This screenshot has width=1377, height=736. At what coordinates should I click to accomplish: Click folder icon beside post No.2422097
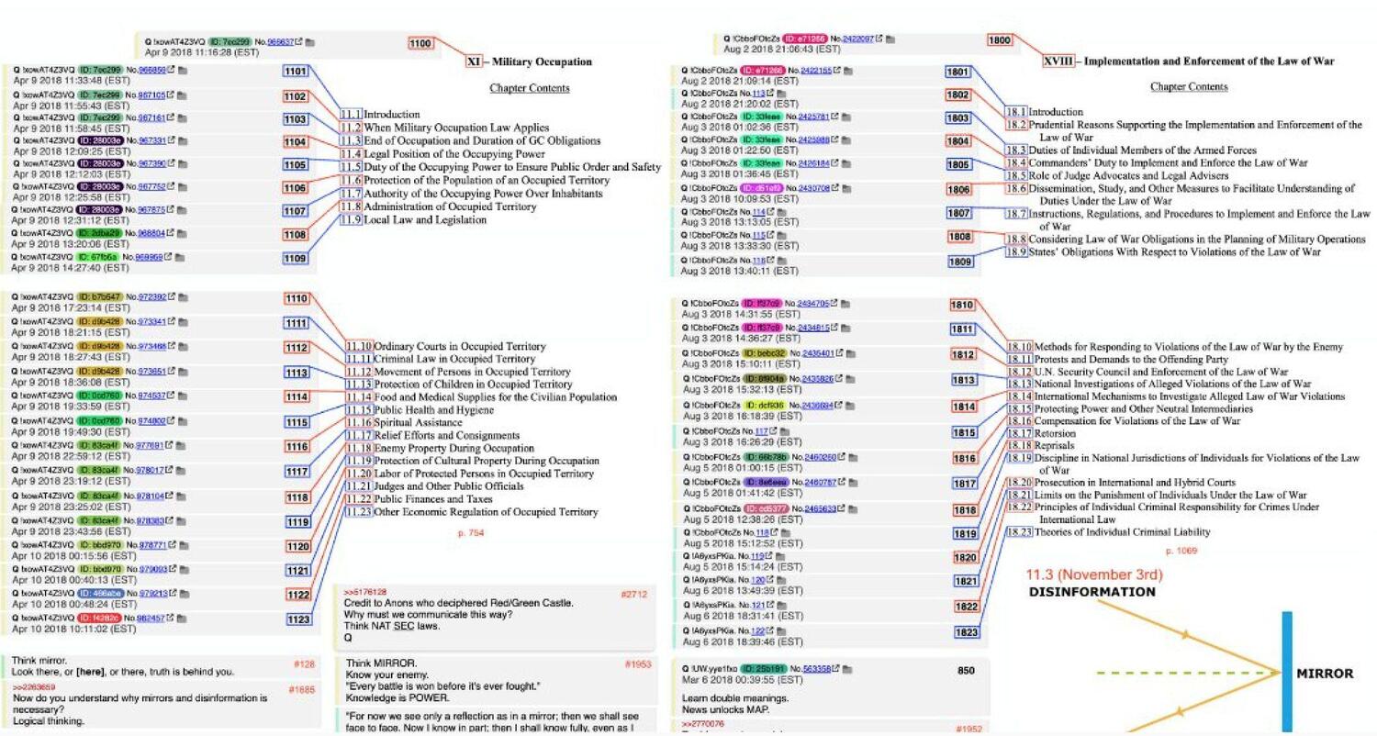(x=890, y=39)
